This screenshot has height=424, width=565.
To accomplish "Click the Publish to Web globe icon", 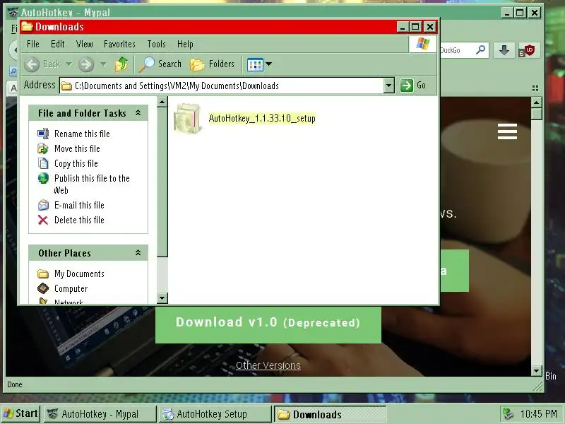I will point(43,178).
